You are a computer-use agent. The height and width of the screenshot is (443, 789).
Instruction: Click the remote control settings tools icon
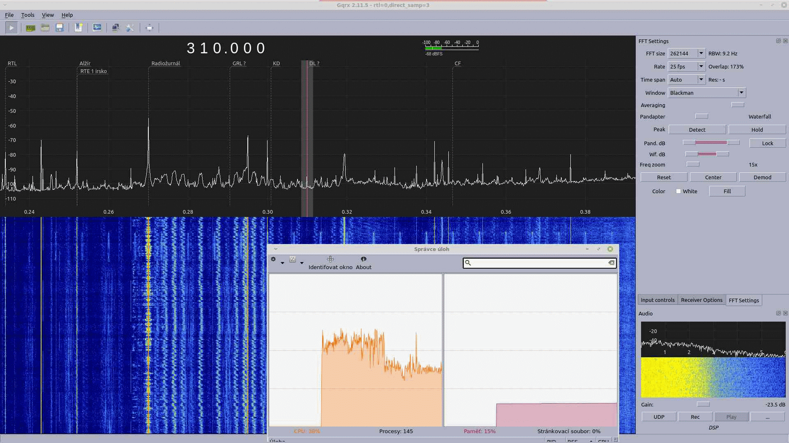[130, 28]
